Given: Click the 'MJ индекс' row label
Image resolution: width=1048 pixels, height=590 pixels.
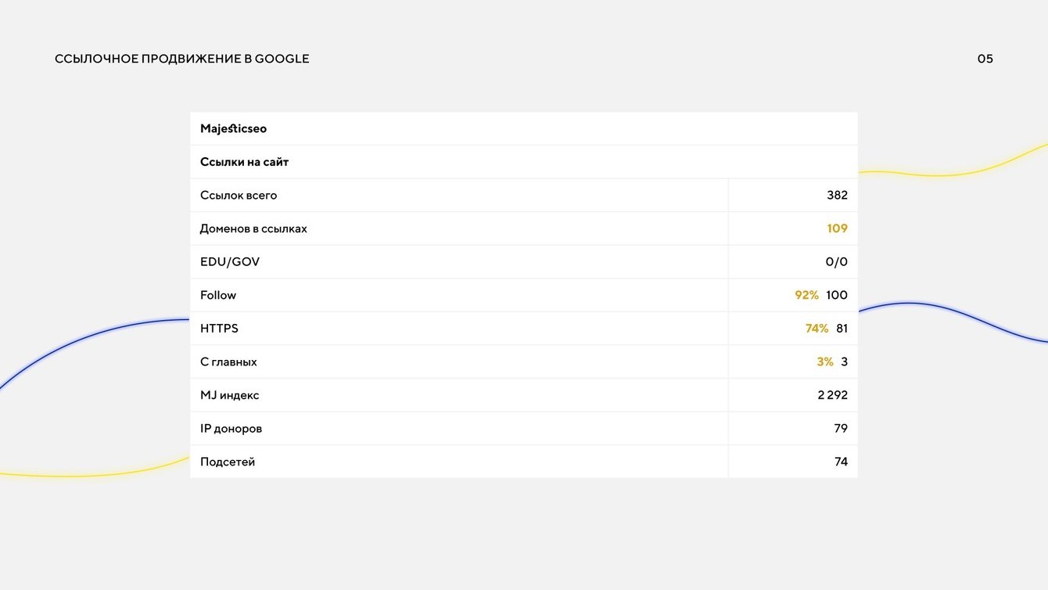Looking at the screenshot, I should pyautogui.click(x=229, y=395).
